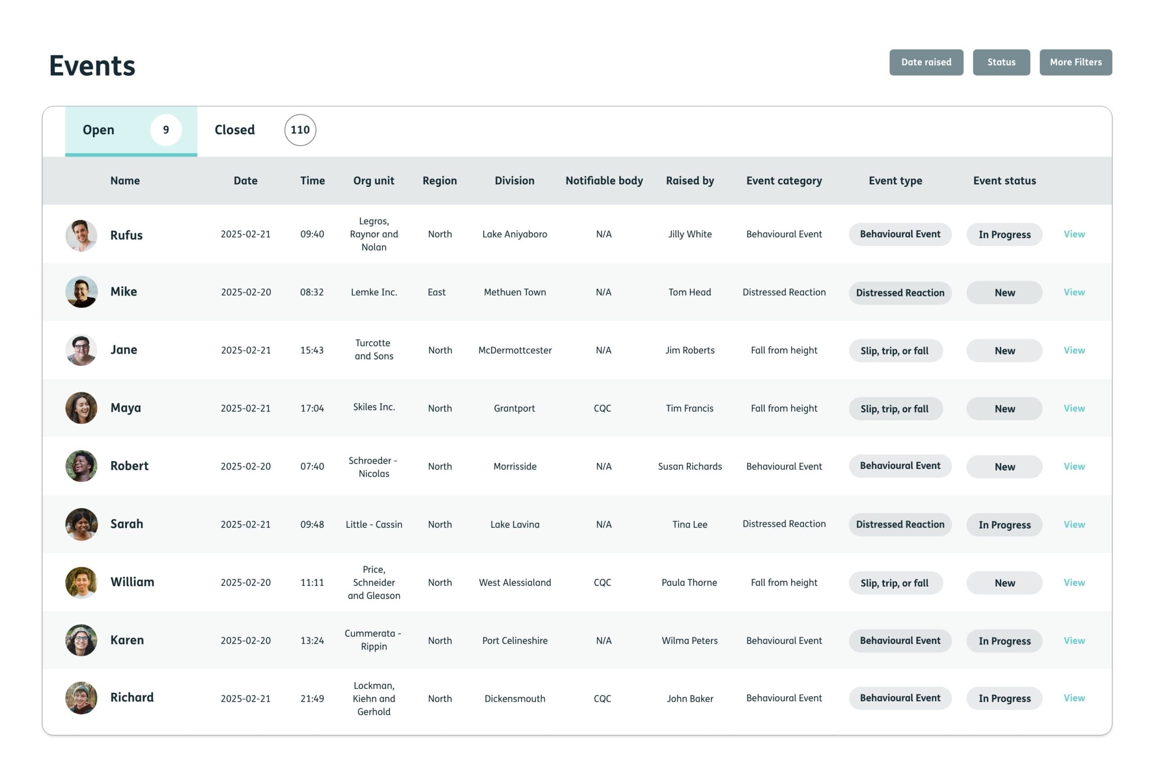Click Maya's avatar thumbnail

82,408
